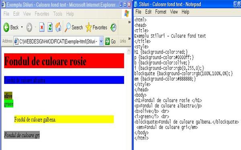
Task: Expand the address bar dropdown arrow
Action: coord(101,41)
